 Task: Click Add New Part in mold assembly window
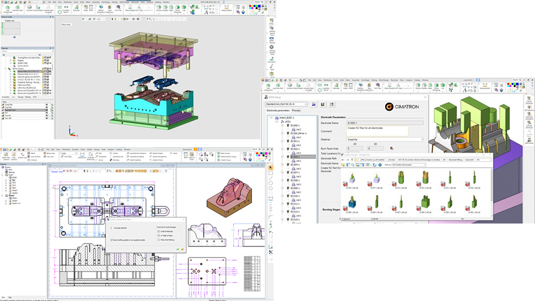pos(18,9)
